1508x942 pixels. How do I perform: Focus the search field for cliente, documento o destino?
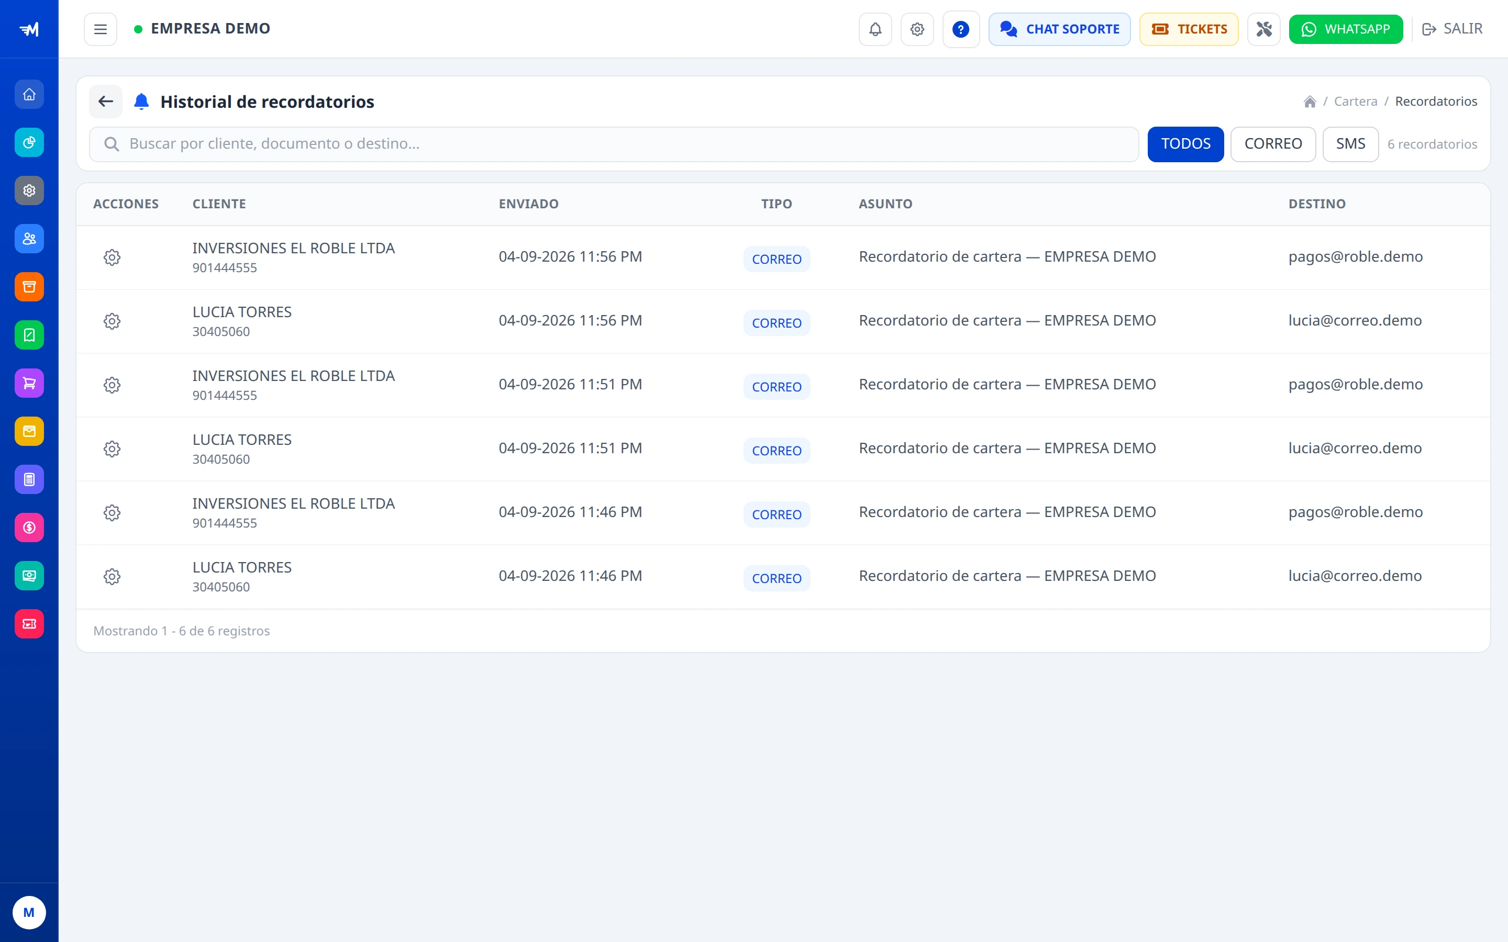[614, 144]
